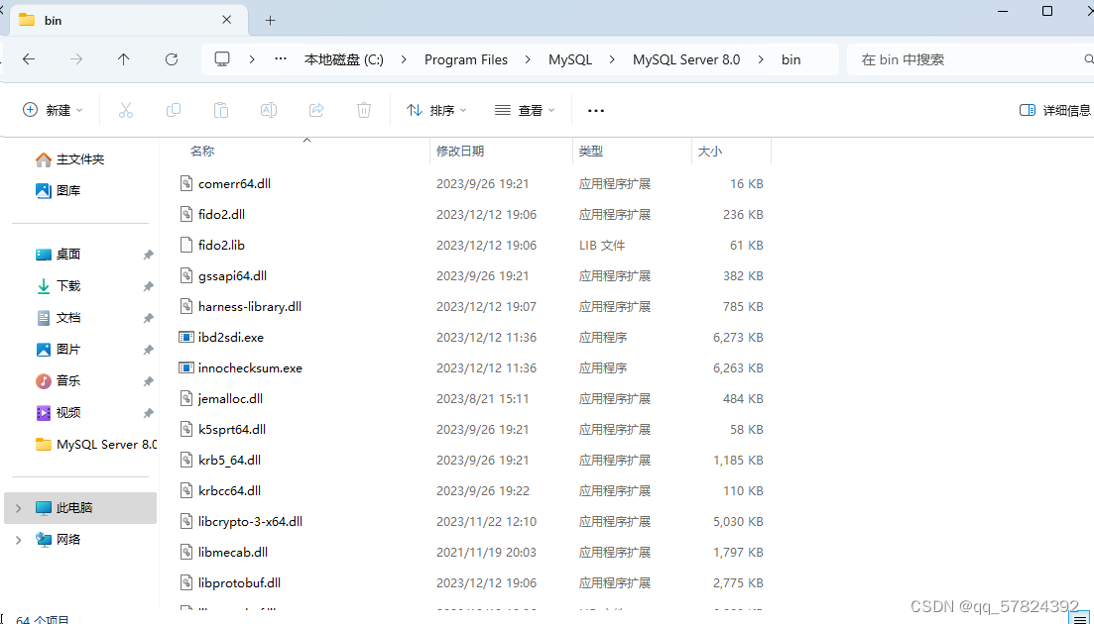Click the Delete trash can icon
Viewport: 1094px width, 624px height.
(x=364, y=110)
